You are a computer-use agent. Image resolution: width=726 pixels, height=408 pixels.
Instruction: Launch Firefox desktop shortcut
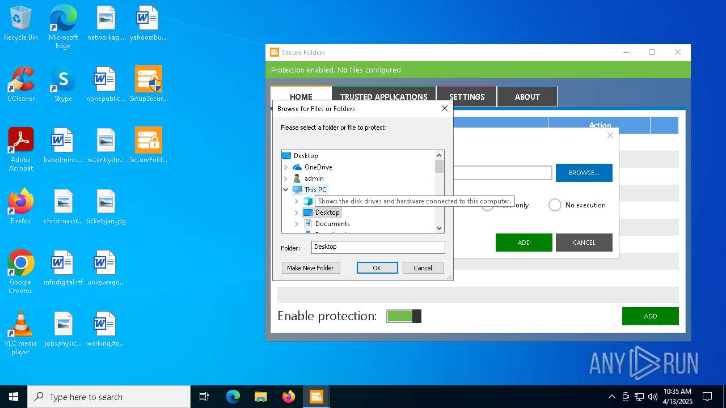(x=21, y=207)
